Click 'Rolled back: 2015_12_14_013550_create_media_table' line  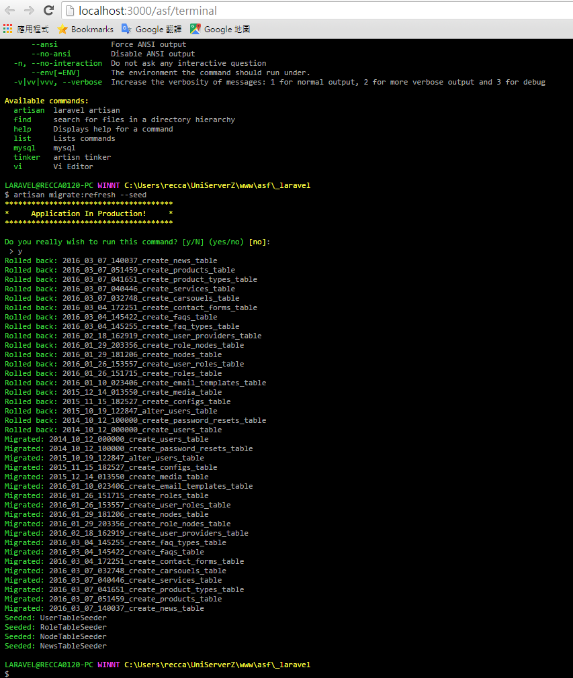tap(113, 392)
